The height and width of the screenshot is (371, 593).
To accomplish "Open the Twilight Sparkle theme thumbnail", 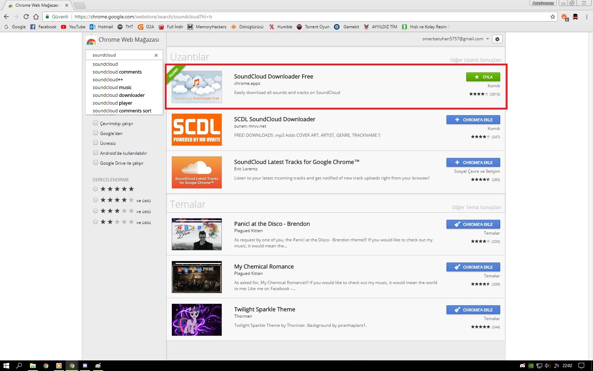I will (197, 320).
